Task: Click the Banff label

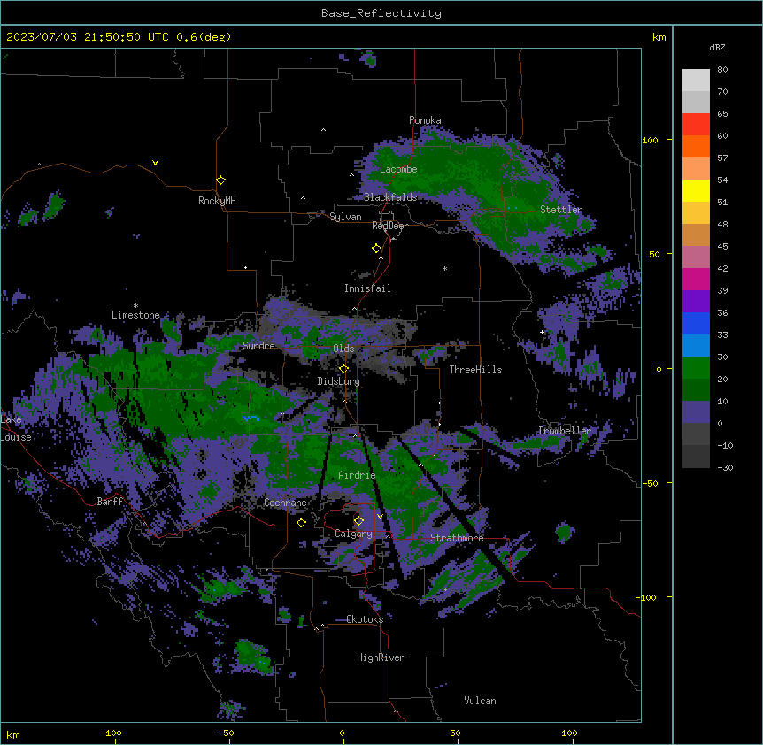Action: [110, 502]
